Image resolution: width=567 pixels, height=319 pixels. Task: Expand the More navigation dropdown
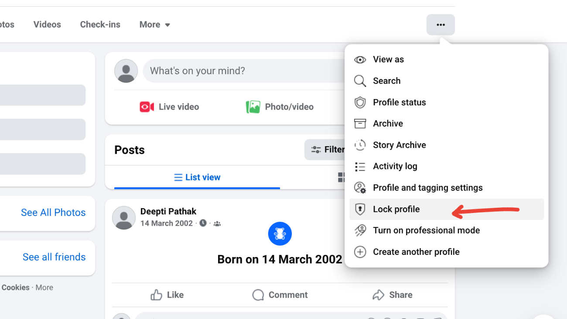[154, 24]
